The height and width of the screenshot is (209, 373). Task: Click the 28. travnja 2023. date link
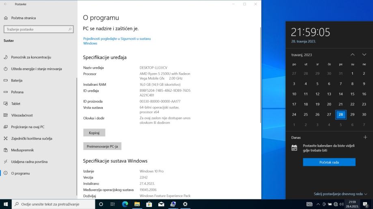[304, 42]
